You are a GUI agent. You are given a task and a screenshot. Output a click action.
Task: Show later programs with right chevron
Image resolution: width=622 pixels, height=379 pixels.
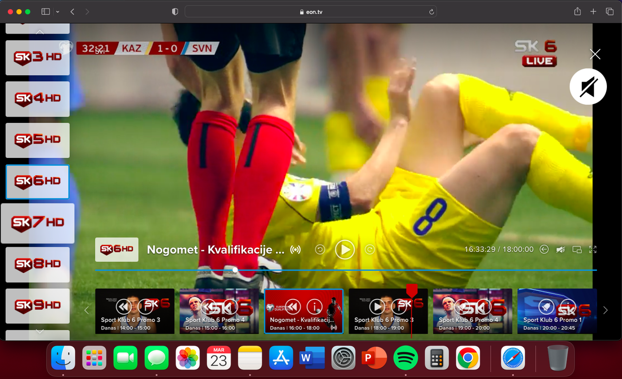click(x=605, y=310)
